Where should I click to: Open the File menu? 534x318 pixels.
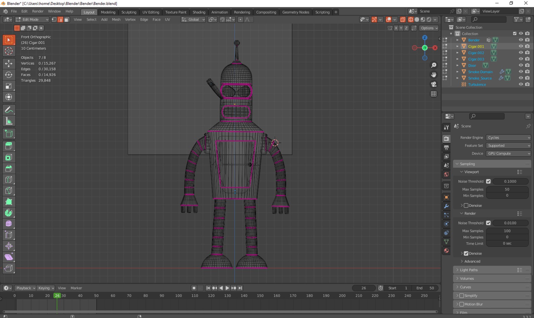(14, 11)
